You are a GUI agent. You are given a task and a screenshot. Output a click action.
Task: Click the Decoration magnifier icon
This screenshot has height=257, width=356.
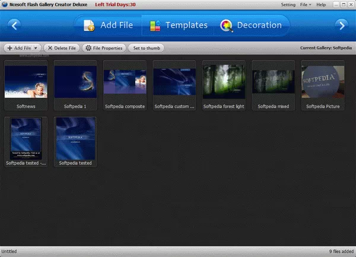coord(226,26)
